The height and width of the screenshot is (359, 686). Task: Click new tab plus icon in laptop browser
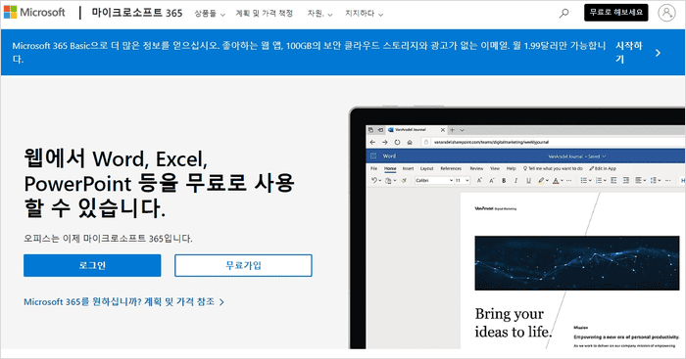pyautogui.click(x=453, y=130)
